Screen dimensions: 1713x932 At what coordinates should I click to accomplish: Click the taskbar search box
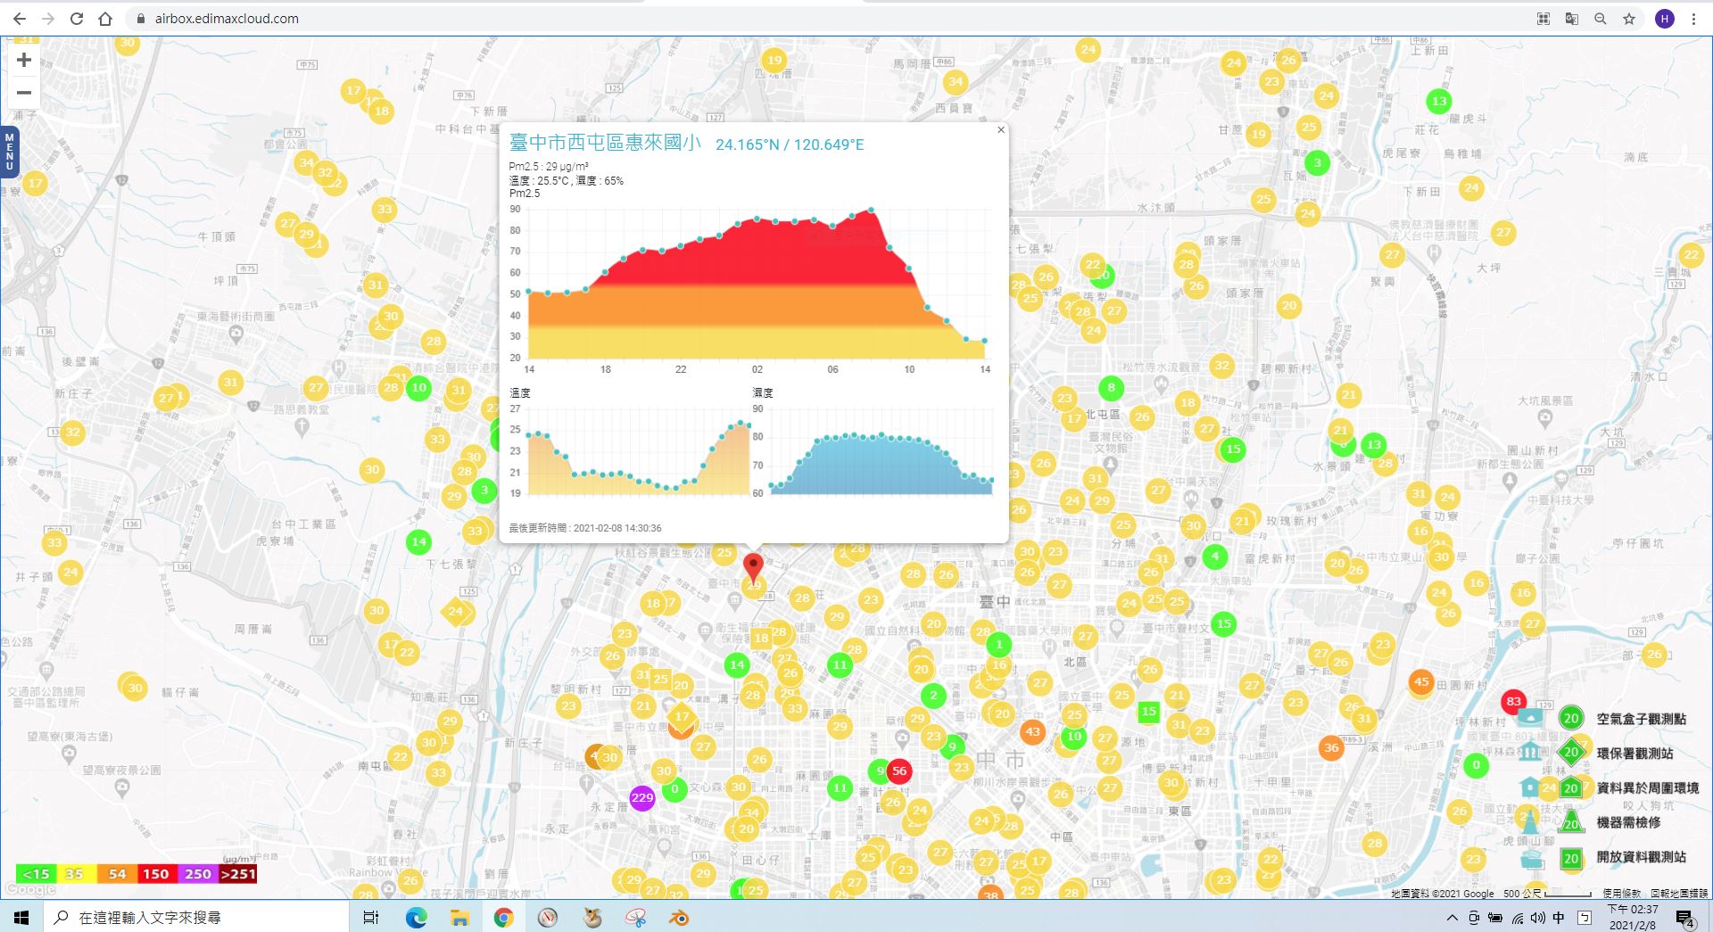[195, 917]
